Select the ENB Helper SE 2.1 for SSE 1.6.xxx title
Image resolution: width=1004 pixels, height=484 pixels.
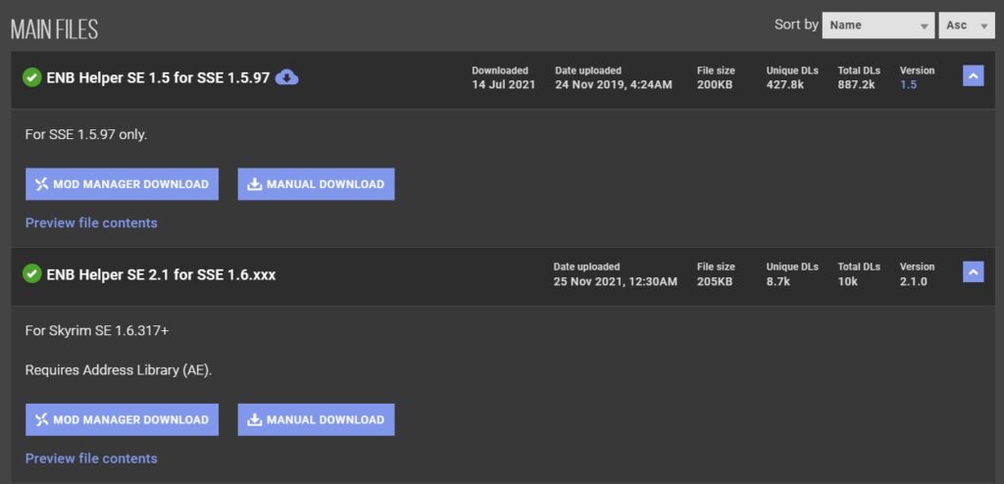162,274
